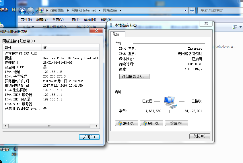Click duration value 00:50:40
The width and height of the screenshot is (243, 163).
[x=195, y=64]
